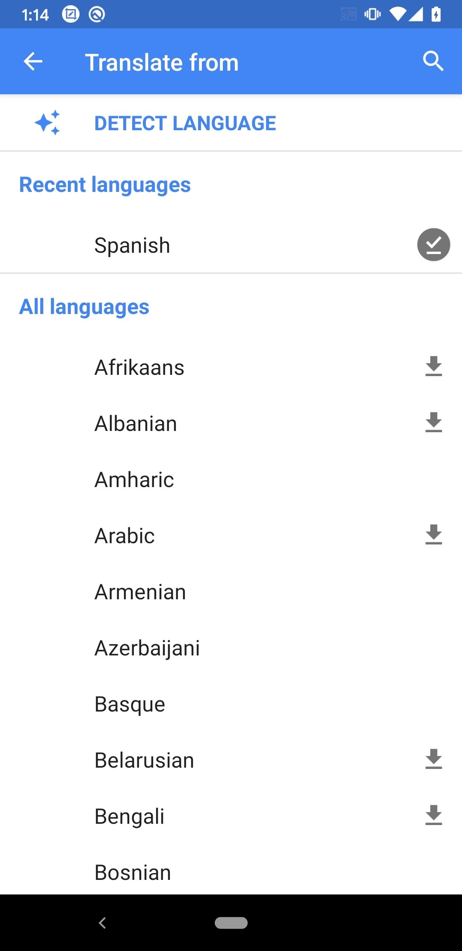Open the language search magnifier
The height and width of the screenshot is (951, 462).
pyautogui.click(x=433, y=61)
